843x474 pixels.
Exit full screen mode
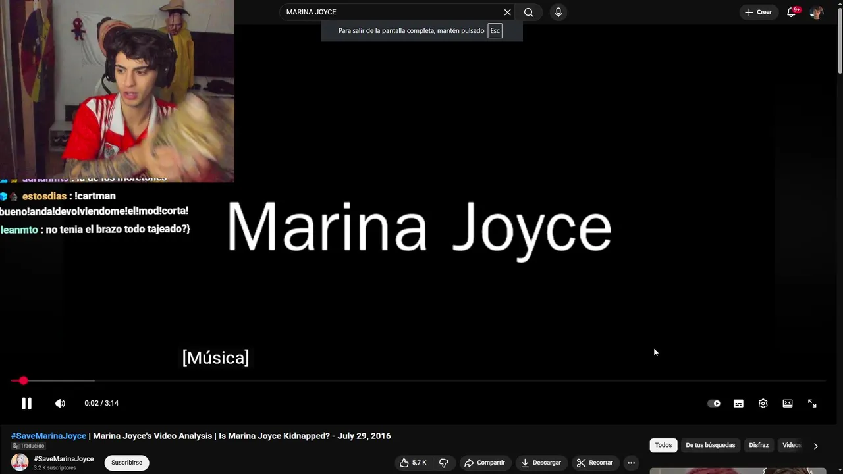(x=812, y=404)
